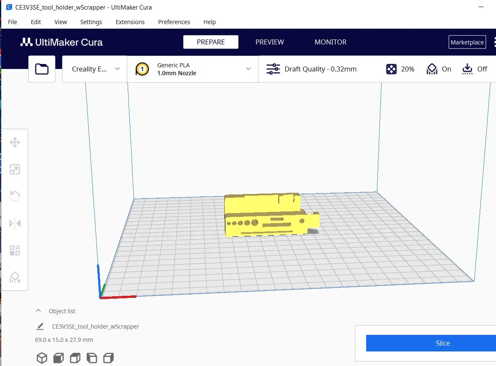Open the Edit menu
The height and width of the screenshot is (366, 496).
tap(36, 22)
